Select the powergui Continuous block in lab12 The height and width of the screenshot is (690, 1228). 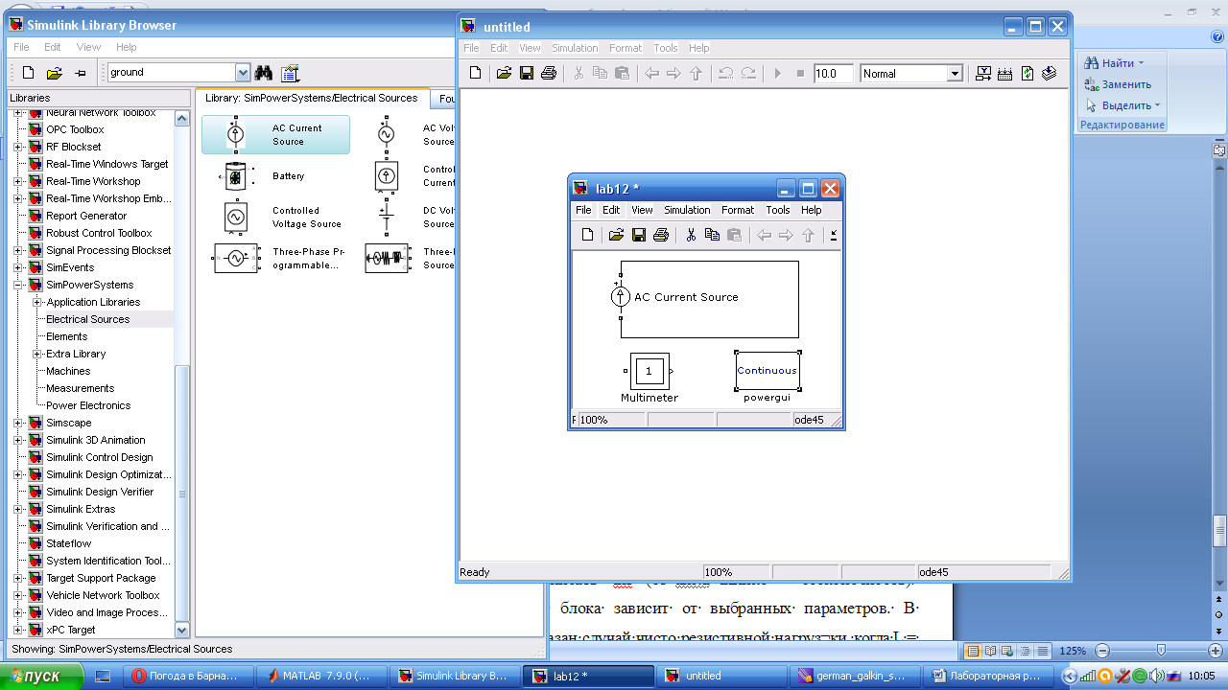767,371
